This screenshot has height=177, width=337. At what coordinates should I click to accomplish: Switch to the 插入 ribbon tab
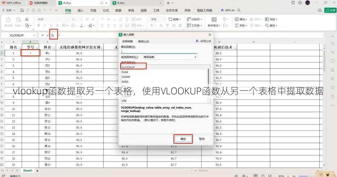tap(80, 10)
